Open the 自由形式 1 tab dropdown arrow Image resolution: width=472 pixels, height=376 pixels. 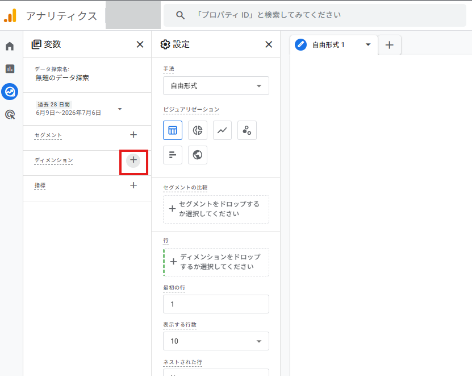coord(368,44)
